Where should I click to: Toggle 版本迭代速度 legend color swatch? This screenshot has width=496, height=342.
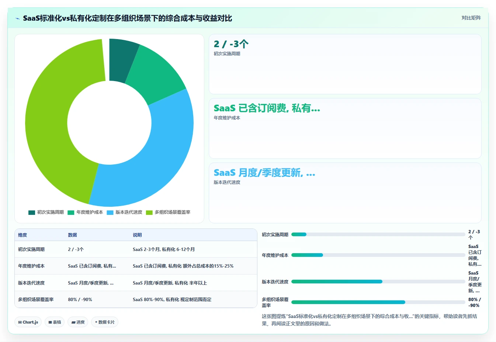tap(110, 212)
